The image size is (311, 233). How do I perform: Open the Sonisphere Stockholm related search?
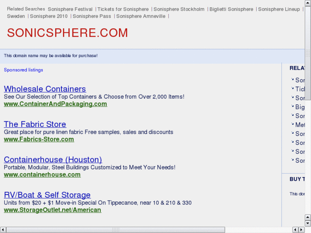pos(179,9)
